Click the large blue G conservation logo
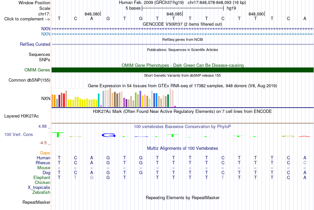The image size is (314, 210). pyautogui.click(x=108, y=135)
